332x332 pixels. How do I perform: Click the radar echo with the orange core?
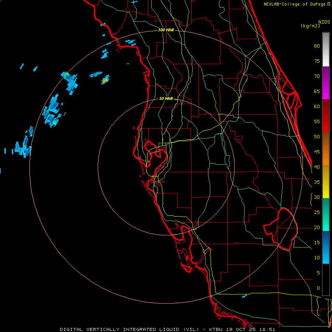pyautogui.click(x=106, y=80)
